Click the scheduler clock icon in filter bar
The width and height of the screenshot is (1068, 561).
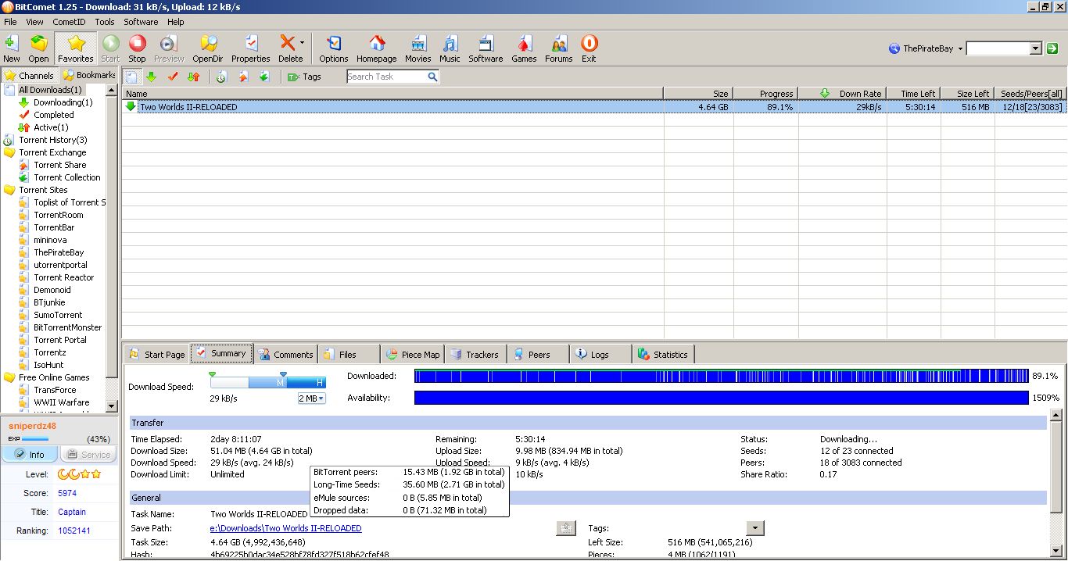coord(221,77)
